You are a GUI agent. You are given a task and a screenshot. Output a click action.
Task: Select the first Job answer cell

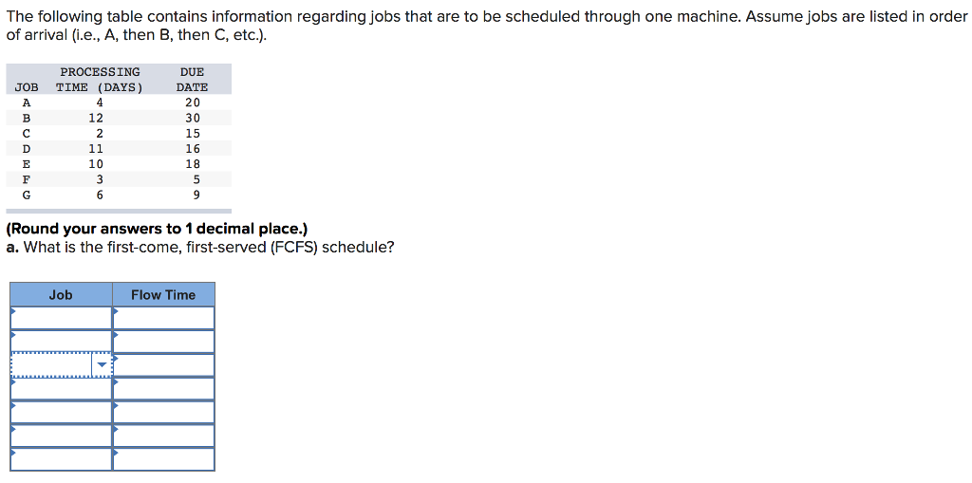[62, 318]
